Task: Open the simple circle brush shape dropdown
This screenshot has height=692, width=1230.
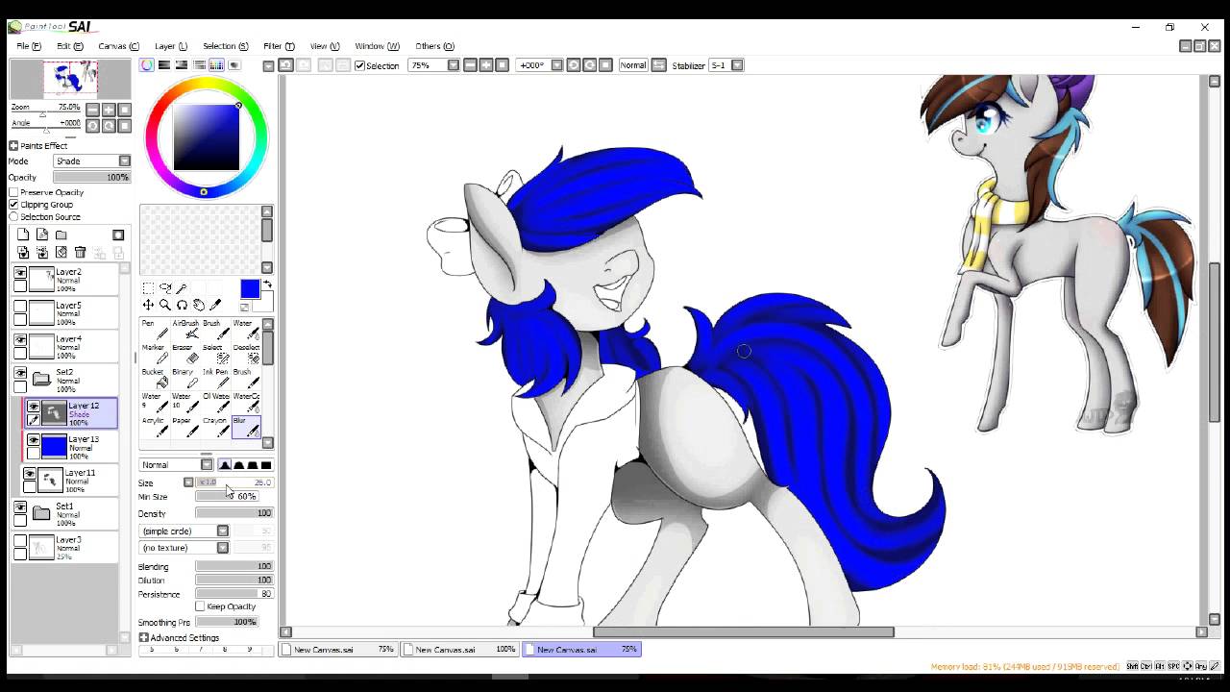Action: 184,531
